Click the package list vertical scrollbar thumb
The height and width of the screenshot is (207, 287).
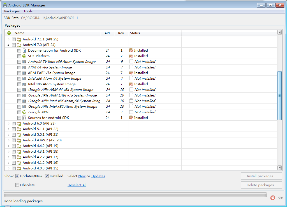click(279, 96)
